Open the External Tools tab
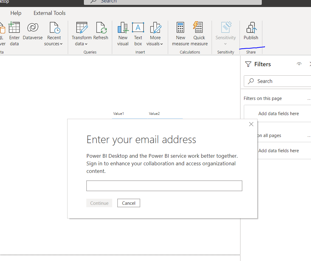The image size is (311, 261). pos(50,13)
